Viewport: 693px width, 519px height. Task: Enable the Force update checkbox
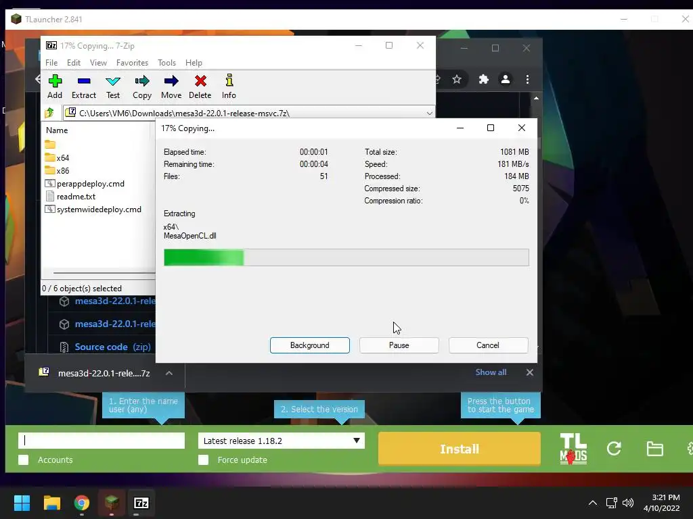(203, 460)
